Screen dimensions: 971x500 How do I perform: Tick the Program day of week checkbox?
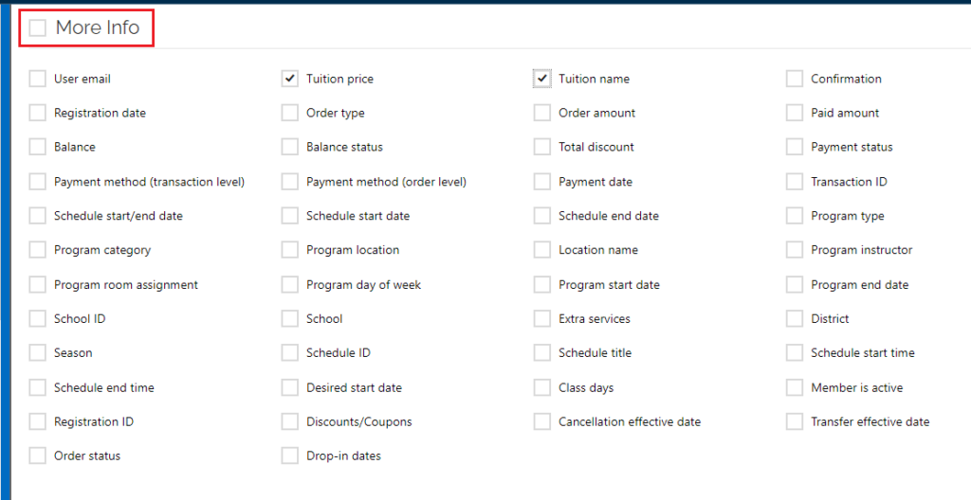point(290,285)
